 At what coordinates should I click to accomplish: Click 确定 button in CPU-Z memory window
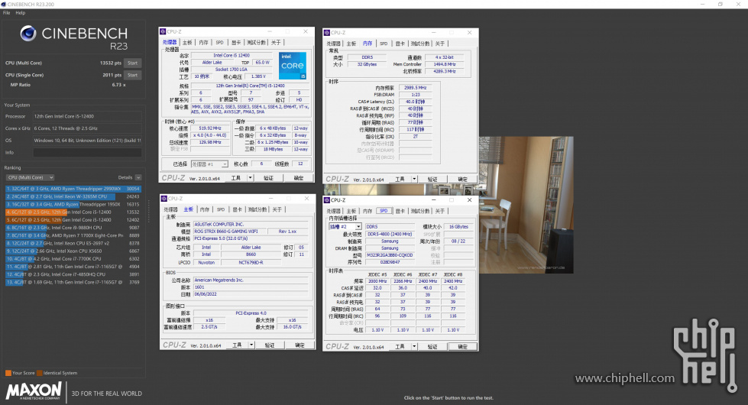463,179
